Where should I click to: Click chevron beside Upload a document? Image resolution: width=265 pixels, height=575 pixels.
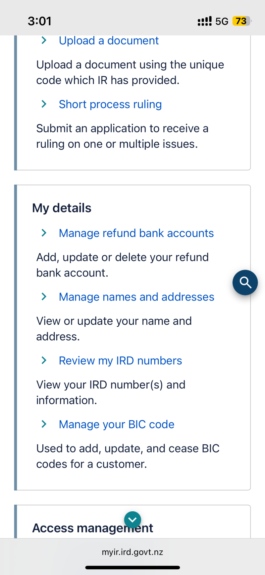[44, 41]
